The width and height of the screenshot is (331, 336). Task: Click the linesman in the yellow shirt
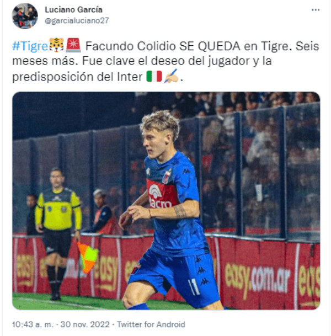pos(58,233)
